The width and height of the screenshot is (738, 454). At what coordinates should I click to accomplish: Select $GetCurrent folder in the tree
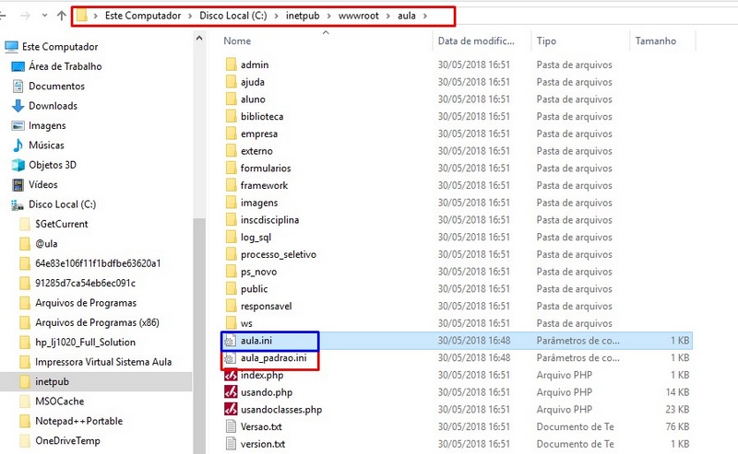click(x=61, y=224)
